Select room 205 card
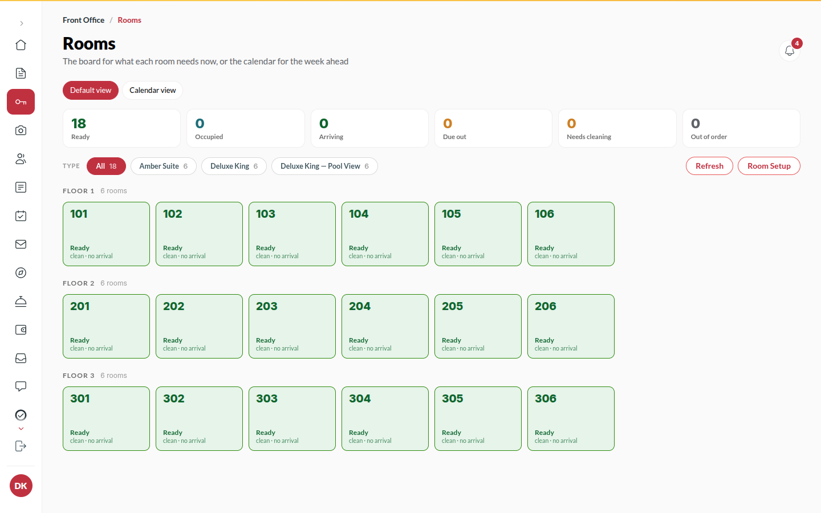821x513 pixels. 478,326
